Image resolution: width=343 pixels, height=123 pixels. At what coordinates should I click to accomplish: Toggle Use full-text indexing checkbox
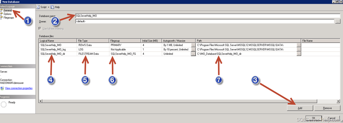(40, 29)
